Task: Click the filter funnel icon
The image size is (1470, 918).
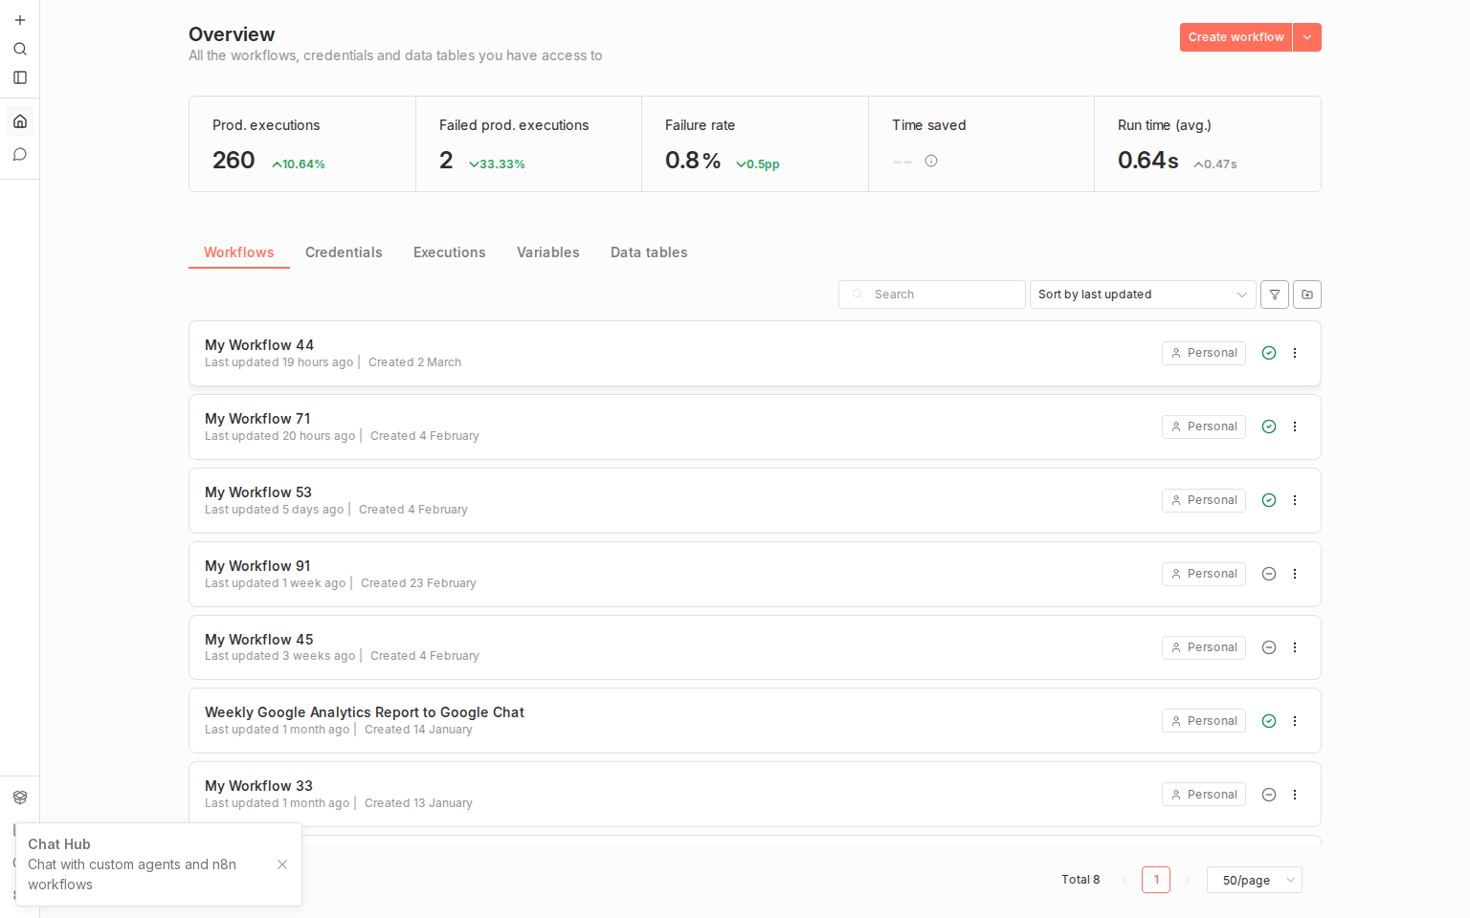Action: (1275, 295)
